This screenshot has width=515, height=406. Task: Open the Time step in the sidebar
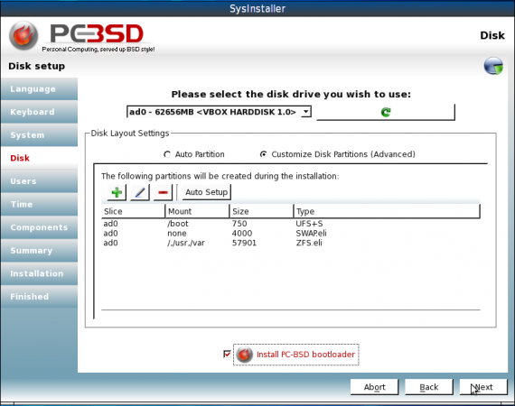[x=39, y=204]
